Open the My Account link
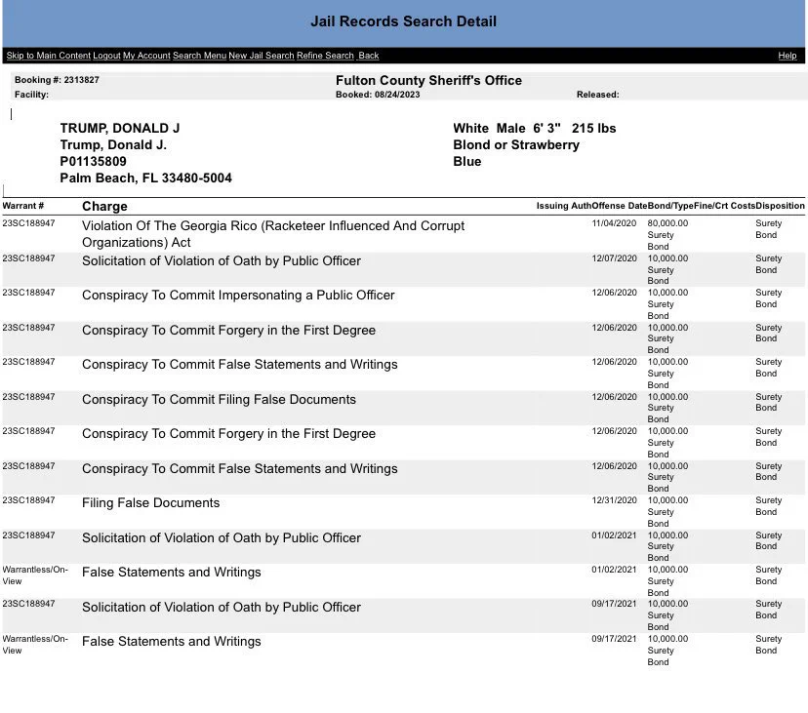 pyautogui.click(x=146, y=56)
